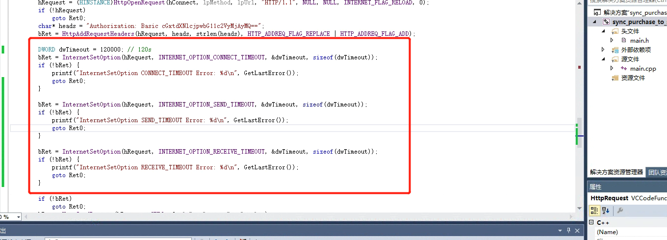Pin the output panel with the pushpin
The width and height of the screenshot is (667, 240).
click(x=569, y=230)
